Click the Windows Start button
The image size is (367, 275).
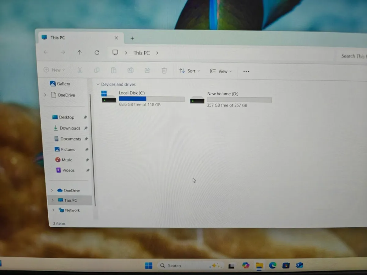(149, 266)
